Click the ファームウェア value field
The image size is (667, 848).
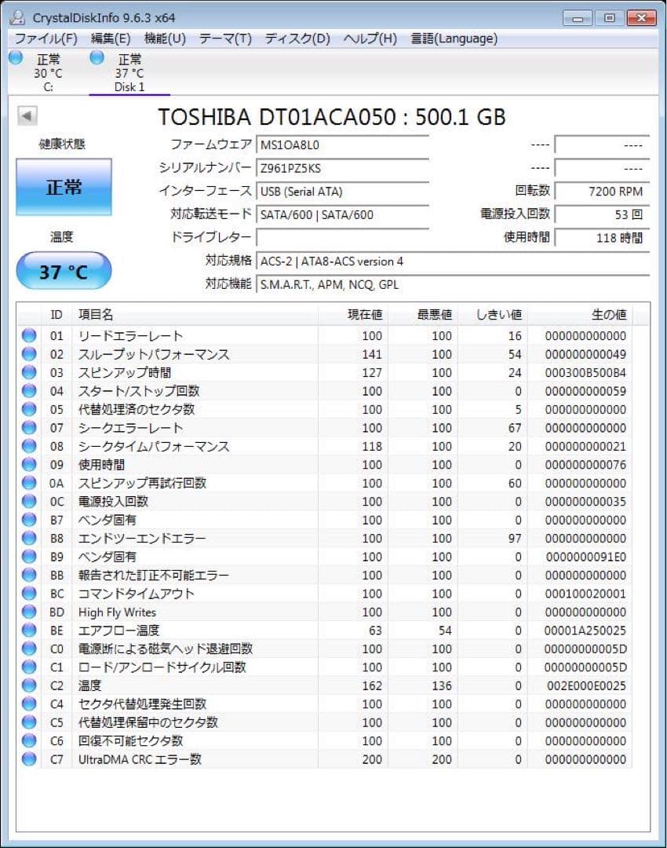(x=343, y=145)
